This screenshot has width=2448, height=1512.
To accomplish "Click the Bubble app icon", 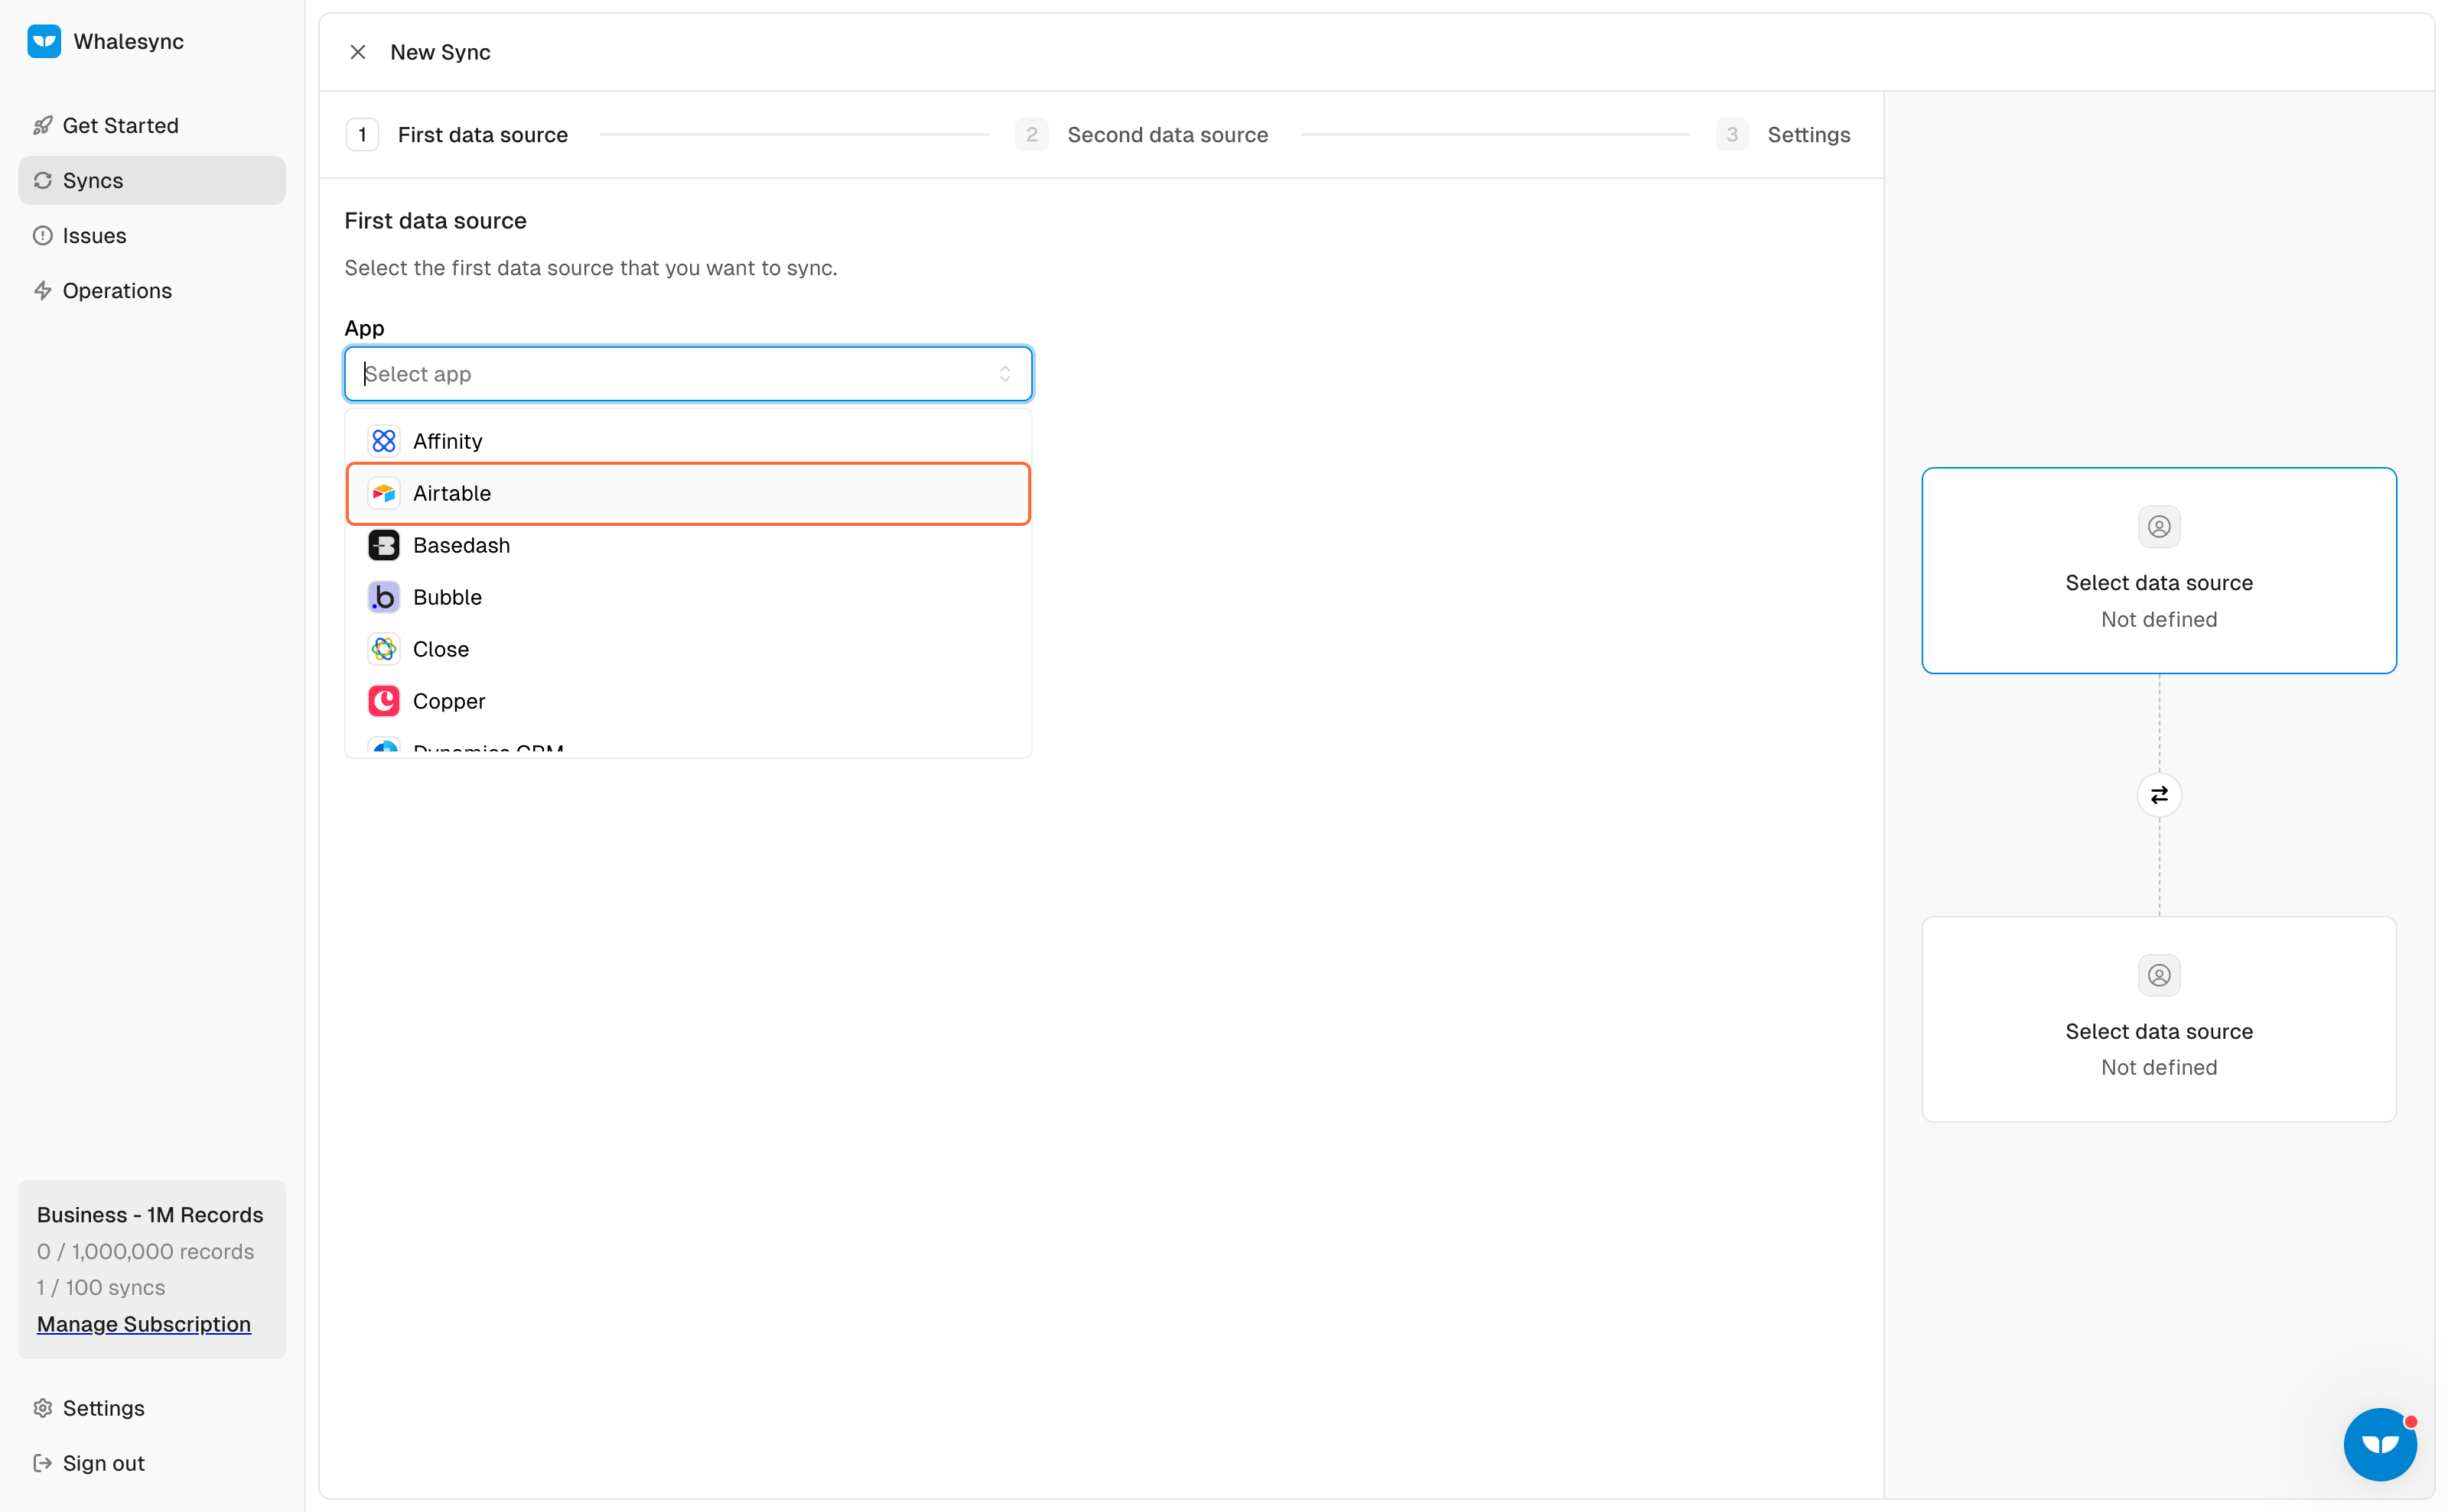I will tap(383, 597).
